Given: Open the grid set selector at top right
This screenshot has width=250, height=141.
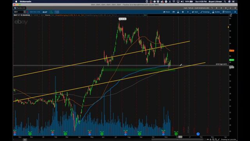Looking at the screenshot, I should 196,8.
